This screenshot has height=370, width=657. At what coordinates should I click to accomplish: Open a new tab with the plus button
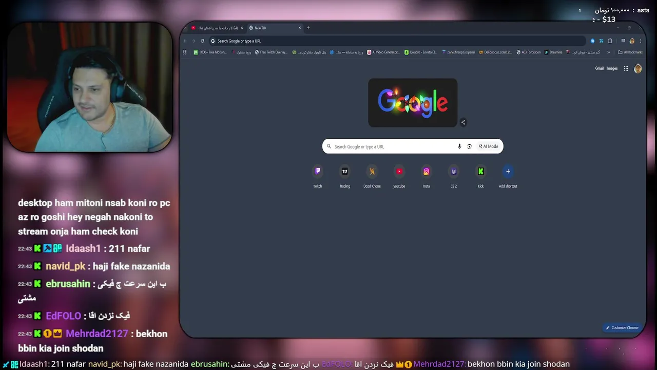[308, 28]
